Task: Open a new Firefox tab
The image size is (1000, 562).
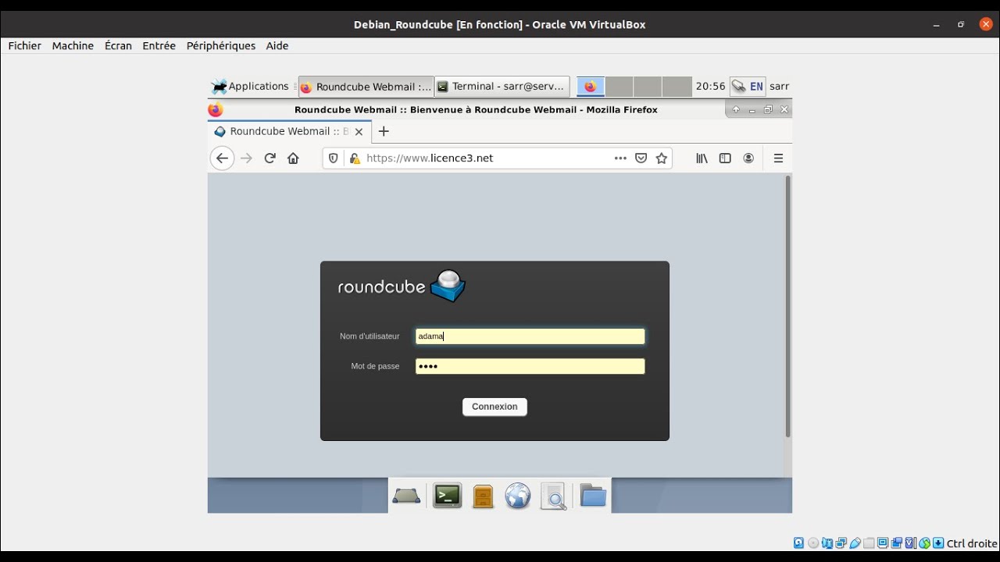Action: pos(384,131)
